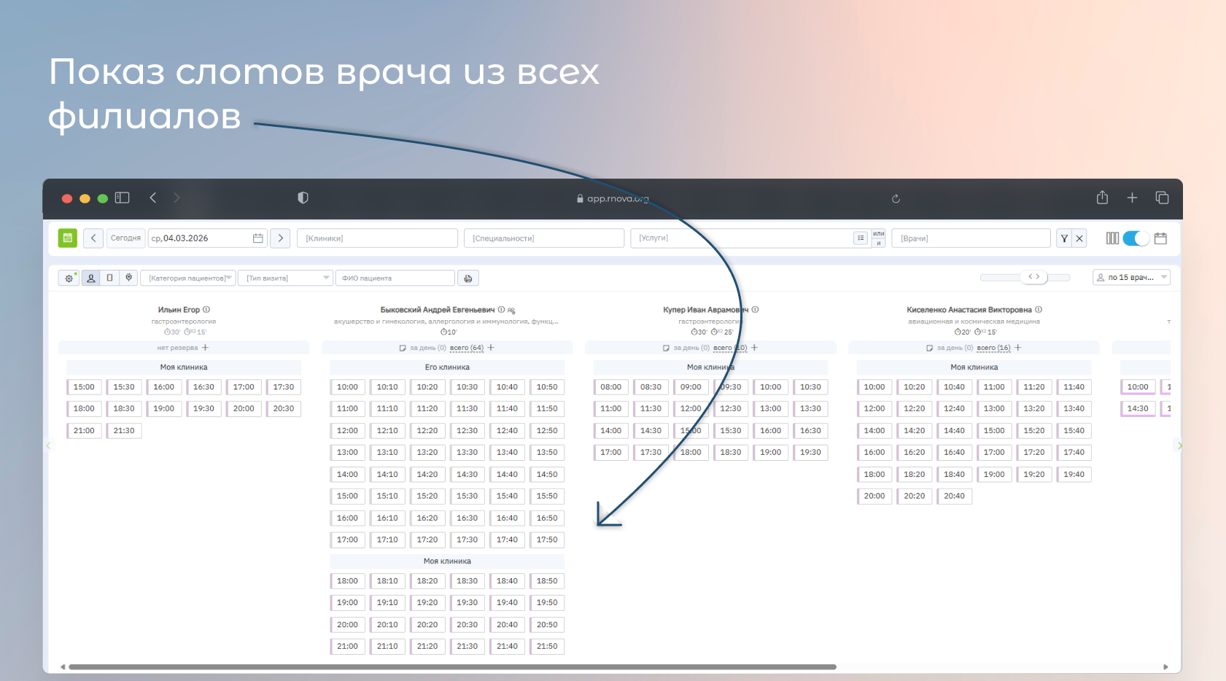Image resolution: width=1226 pixels, height=681 pixels.
Task: Toggle the column/calendar view switch
Action: [1136, 238]
